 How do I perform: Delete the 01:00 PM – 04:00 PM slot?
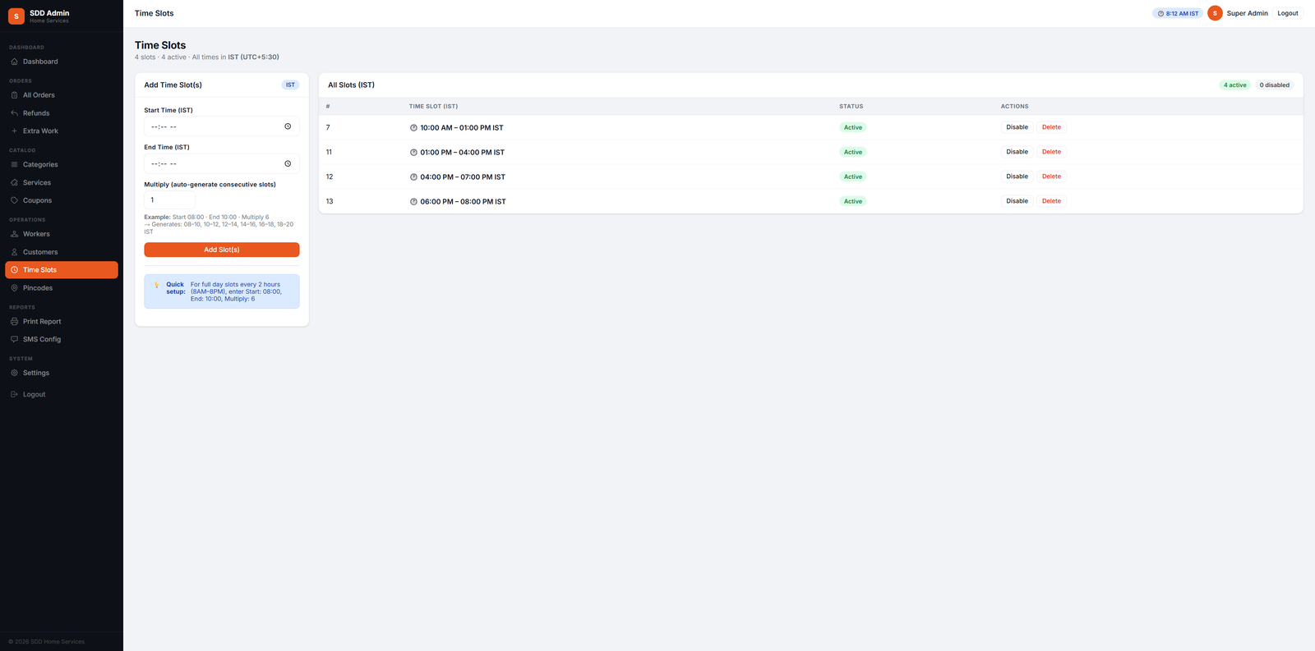[1051, 152]
